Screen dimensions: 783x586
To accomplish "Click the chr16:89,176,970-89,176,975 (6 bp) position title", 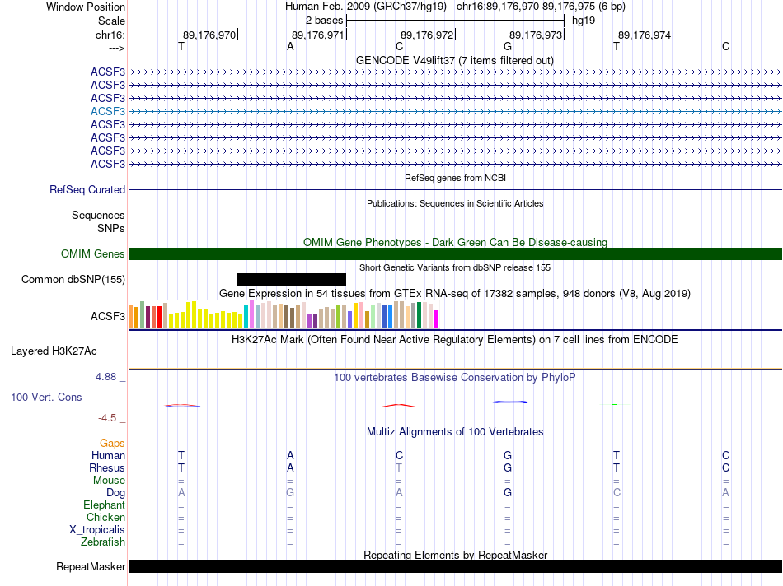I will click(x=541, y=7).
